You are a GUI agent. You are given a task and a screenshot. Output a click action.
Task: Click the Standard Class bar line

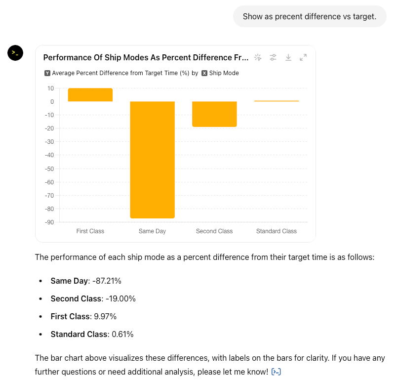point(277,101)
